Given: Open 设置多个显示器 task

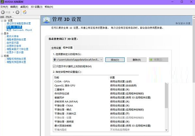Looking at the screenshot, I should pyautogui.click(x=15, y=52).
